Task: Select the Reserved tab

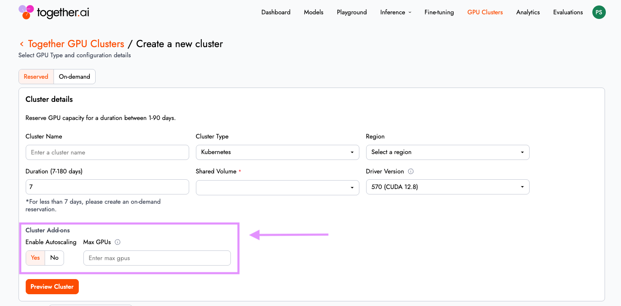Action: pyautogui.click(x=36, y=77)
